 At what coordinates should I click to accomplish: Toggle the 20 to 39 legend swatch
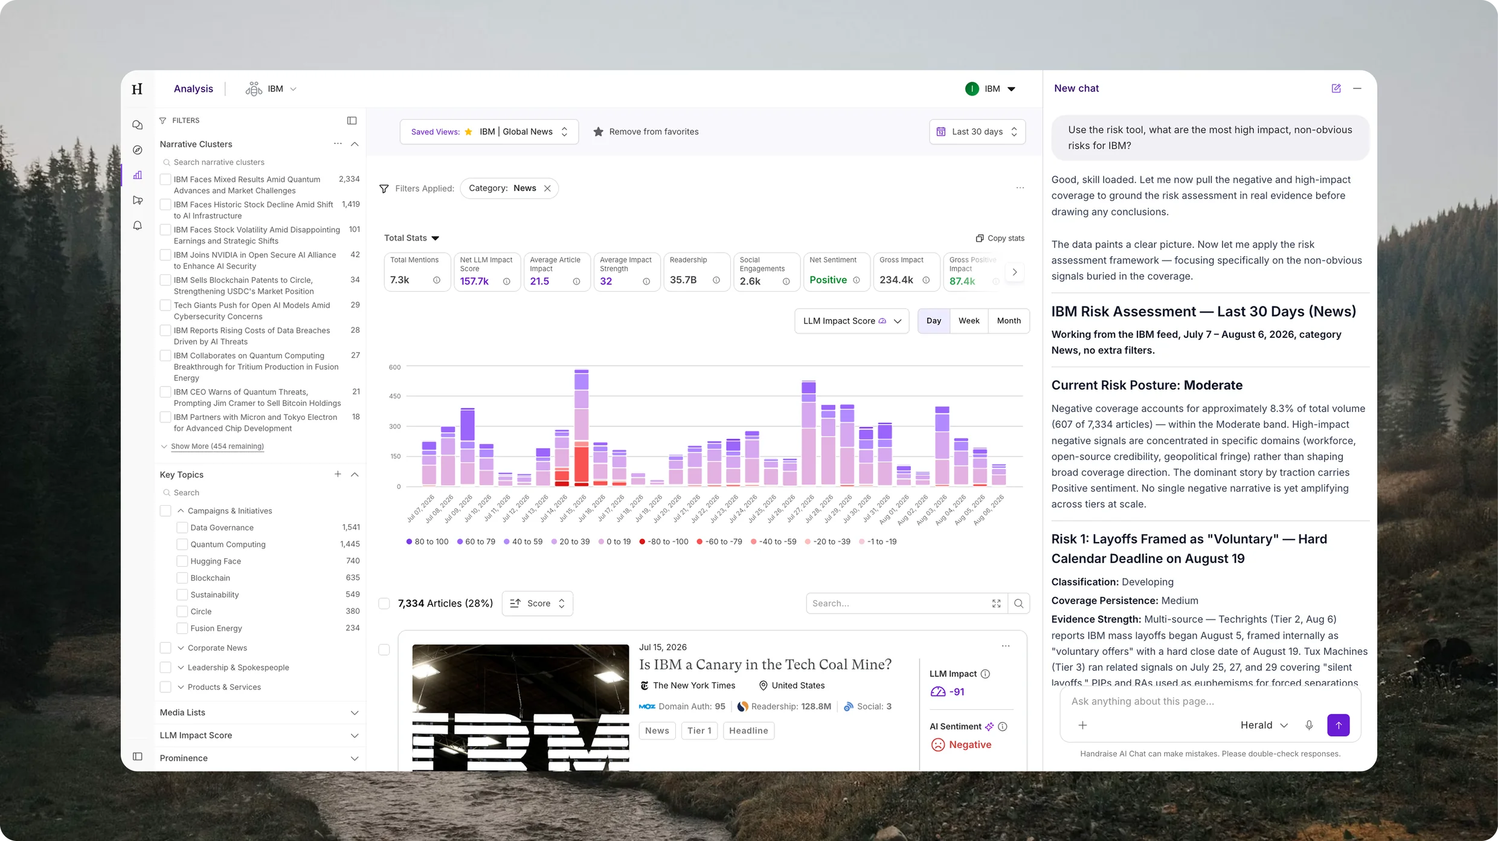[x=554, y=542]
